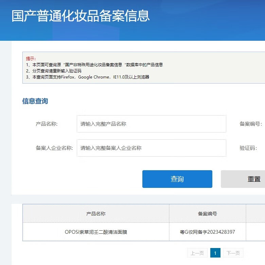Click hint line about 国产非特殊用途化妆品备案信息
Image resolution: width=265 pixels, height=265 pixels.
94,65
